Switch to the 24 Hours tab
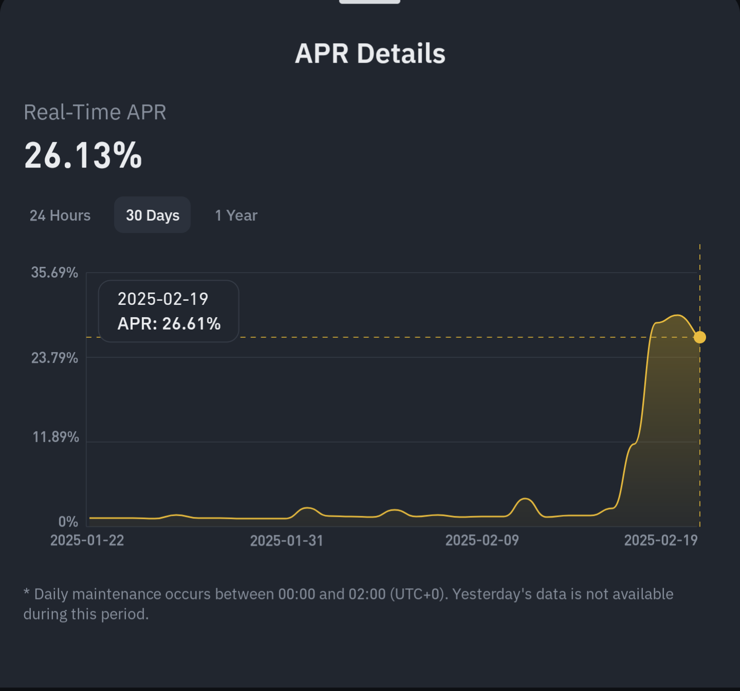The width and height of the screenshot is (740, 691). (60, 215)
